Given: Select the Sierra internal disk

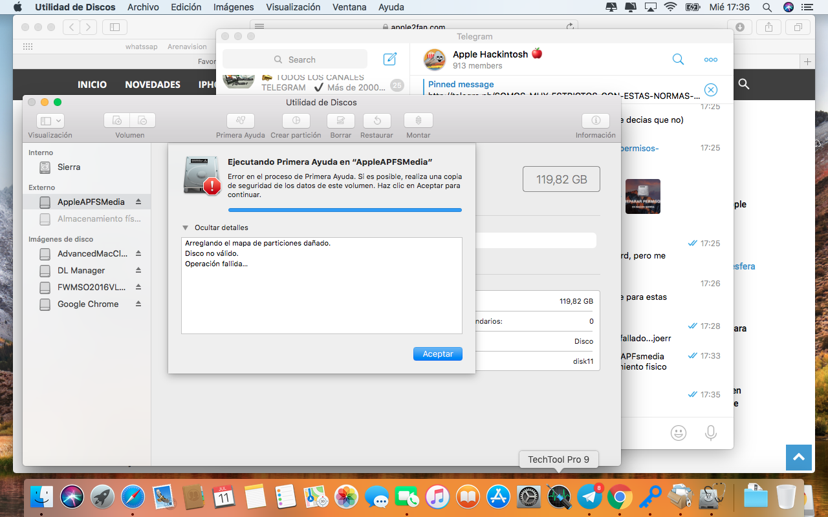Looking at the screenshot, I should tap(87, 167).
